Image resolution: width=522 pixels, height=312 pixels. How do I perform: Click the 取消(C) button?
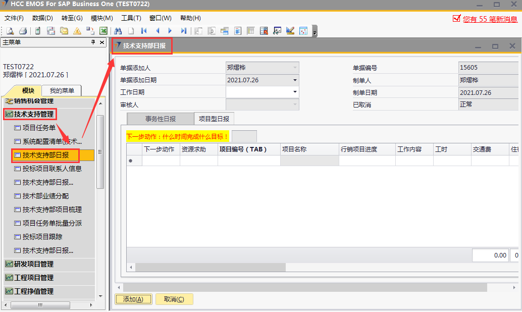click(174, 299)
